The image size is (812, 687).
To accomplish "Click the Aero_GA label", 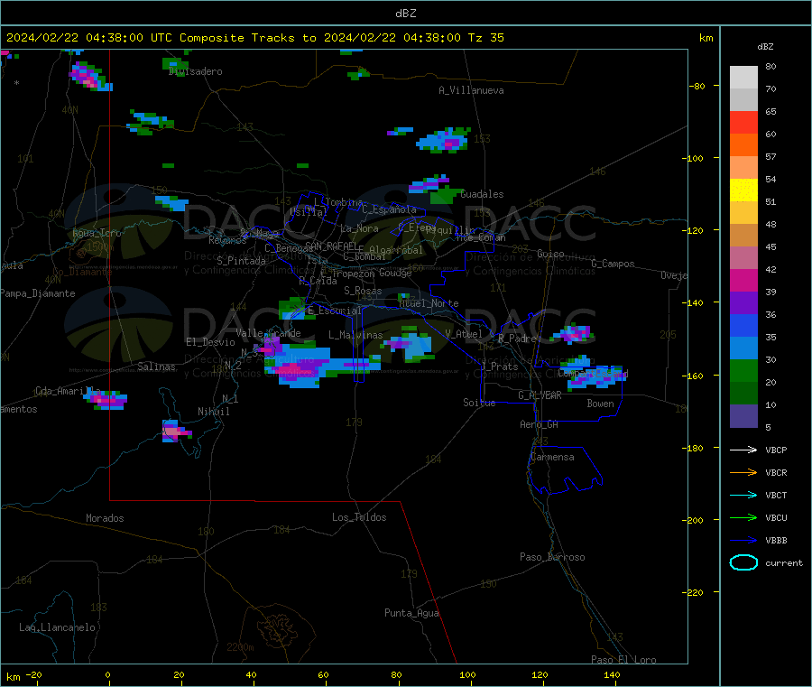I will pyautogui.click(x=539, y=424).
